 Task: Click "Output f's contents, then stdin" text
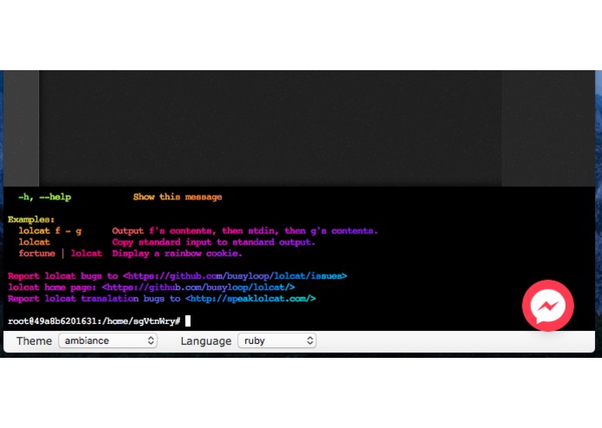tap(193, 230)
